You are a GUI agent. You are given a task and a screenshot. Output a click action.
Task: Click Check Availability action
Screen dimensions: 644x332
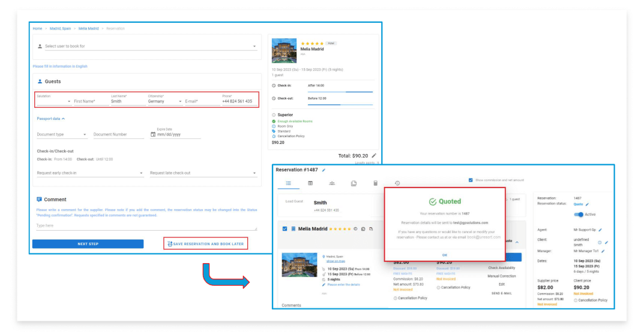coord(502,268)
